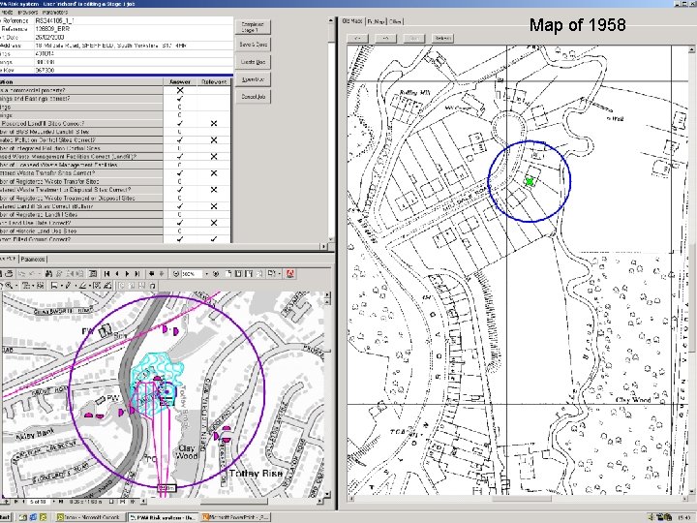Screen dimensions: 697x523
Task: Click the actual size page icon
Action: pos(228,274)
